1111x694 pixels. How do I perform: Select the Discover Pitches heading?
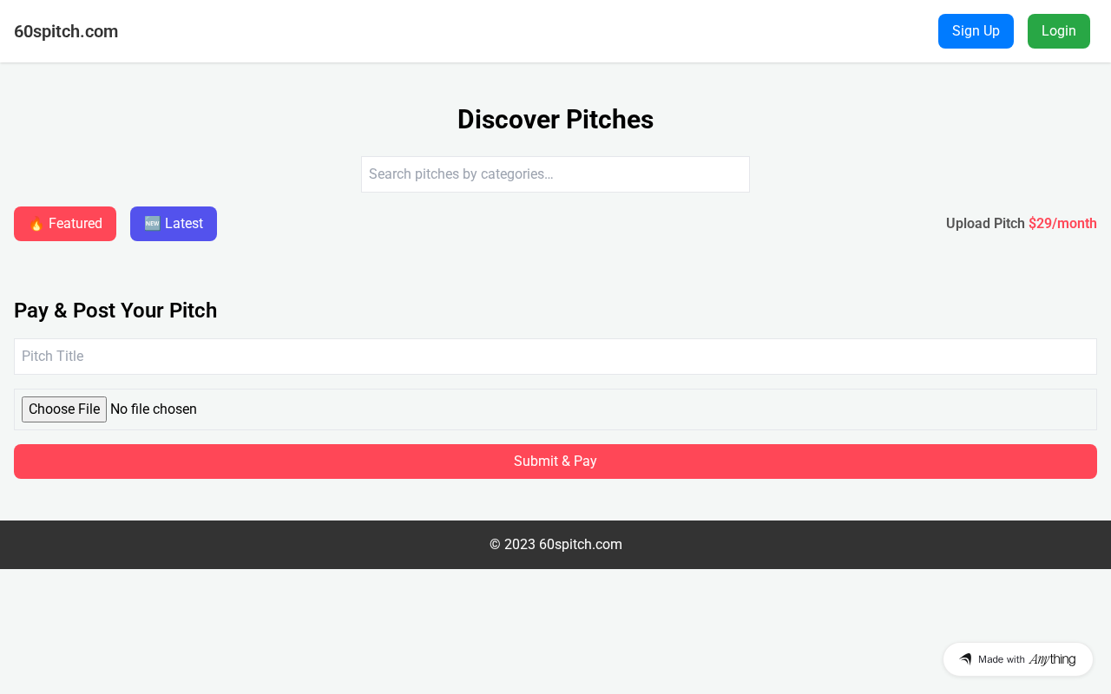pos(555,120)
